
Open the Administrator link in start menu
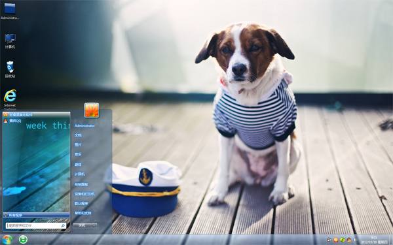84,125
